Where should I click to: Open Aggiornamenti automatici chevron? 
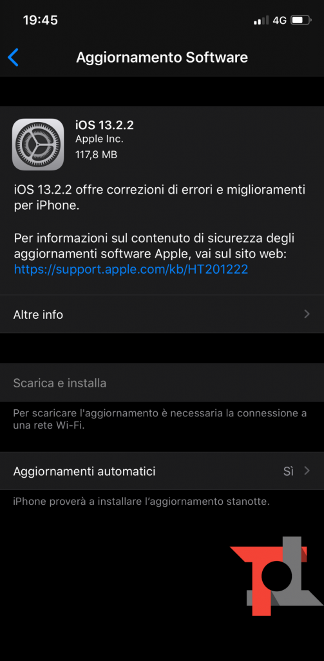pyautogui.click(x=307, y=471)
